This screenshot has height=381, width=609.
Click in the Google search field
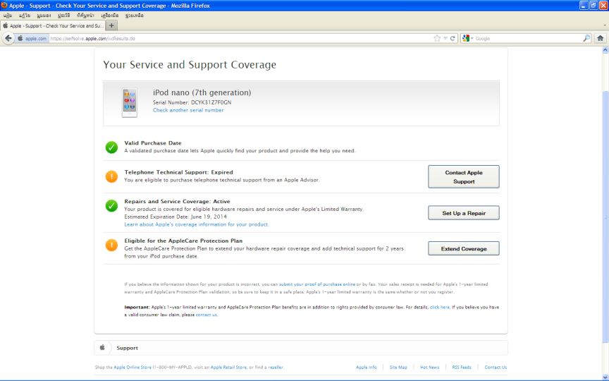pos(529,38)
